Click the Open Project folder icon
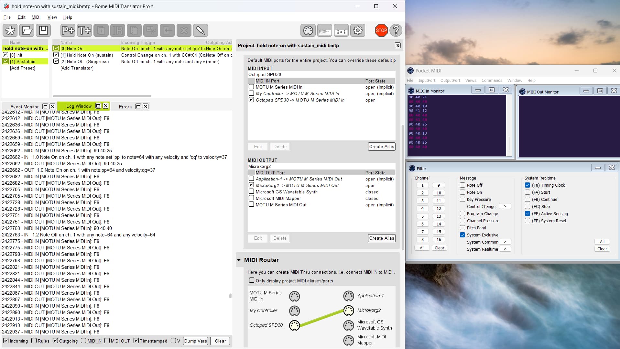Viewport: 620px width, 349px height. click(x=27, y=30)
